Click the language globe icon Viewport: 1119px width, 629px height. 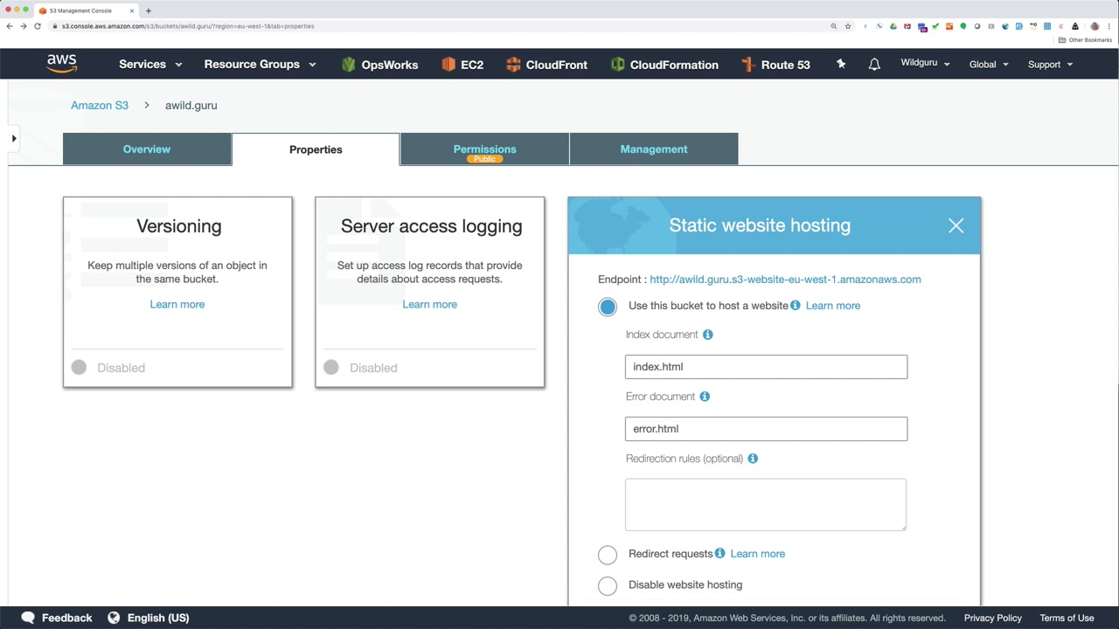114,618
